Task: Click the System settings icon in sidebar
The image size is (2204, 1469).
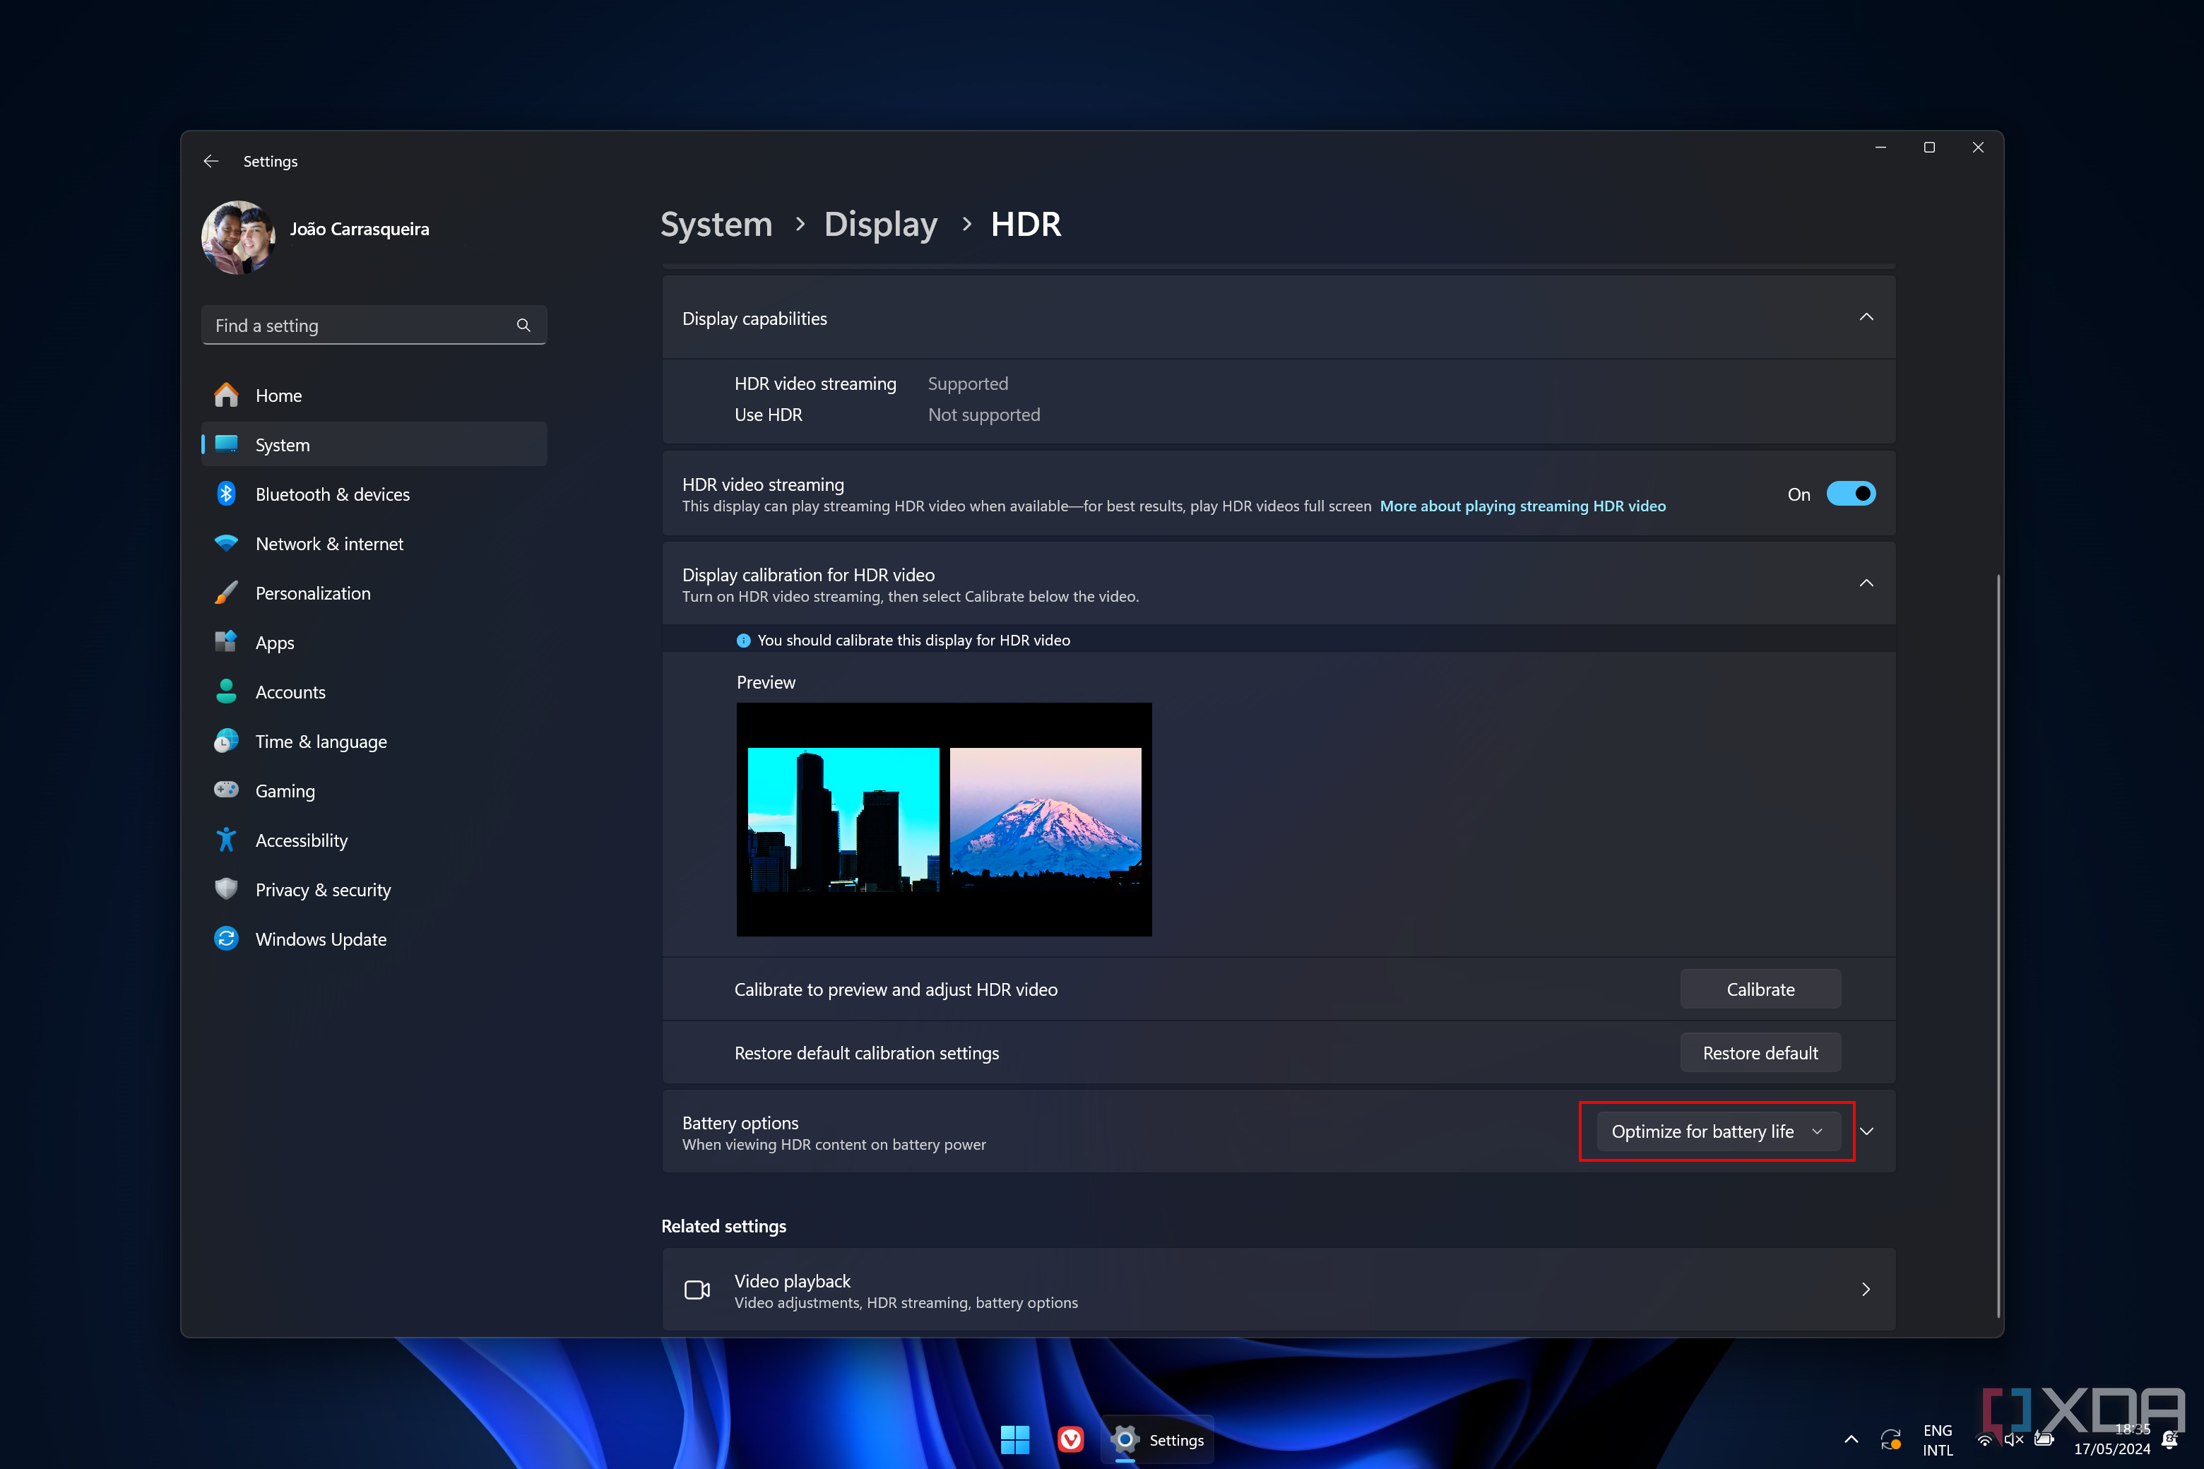Action: coord(225,444)
